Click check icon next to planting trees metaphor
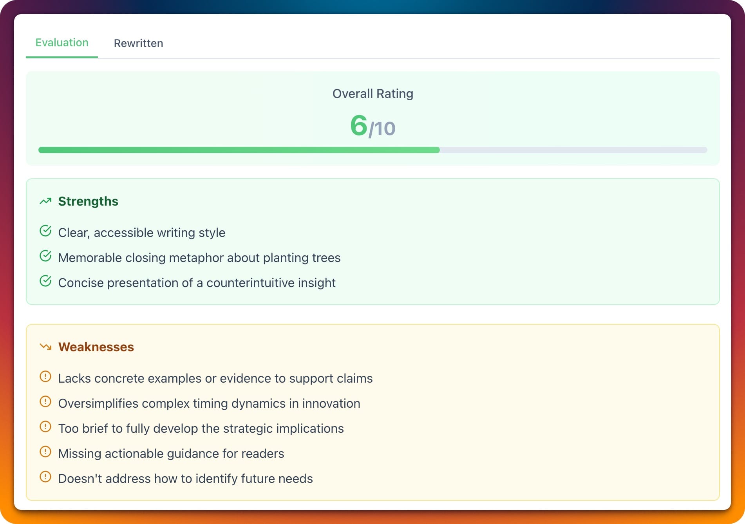Viewport: 745px width, 524px height. (45, 257)
